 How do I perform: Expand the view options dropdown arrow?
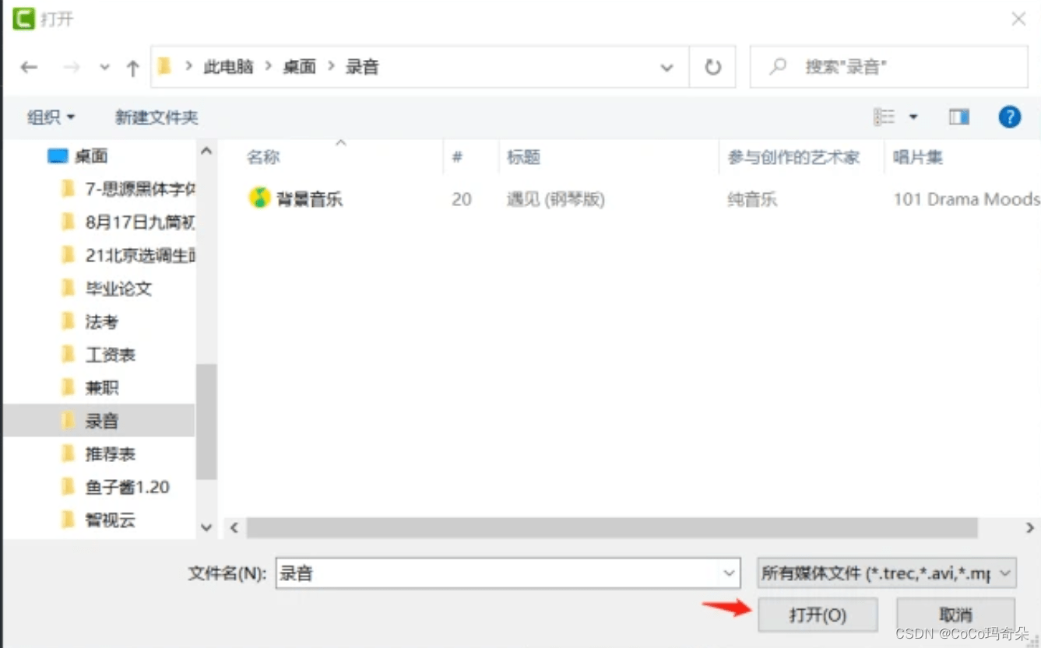pos(913,117)
